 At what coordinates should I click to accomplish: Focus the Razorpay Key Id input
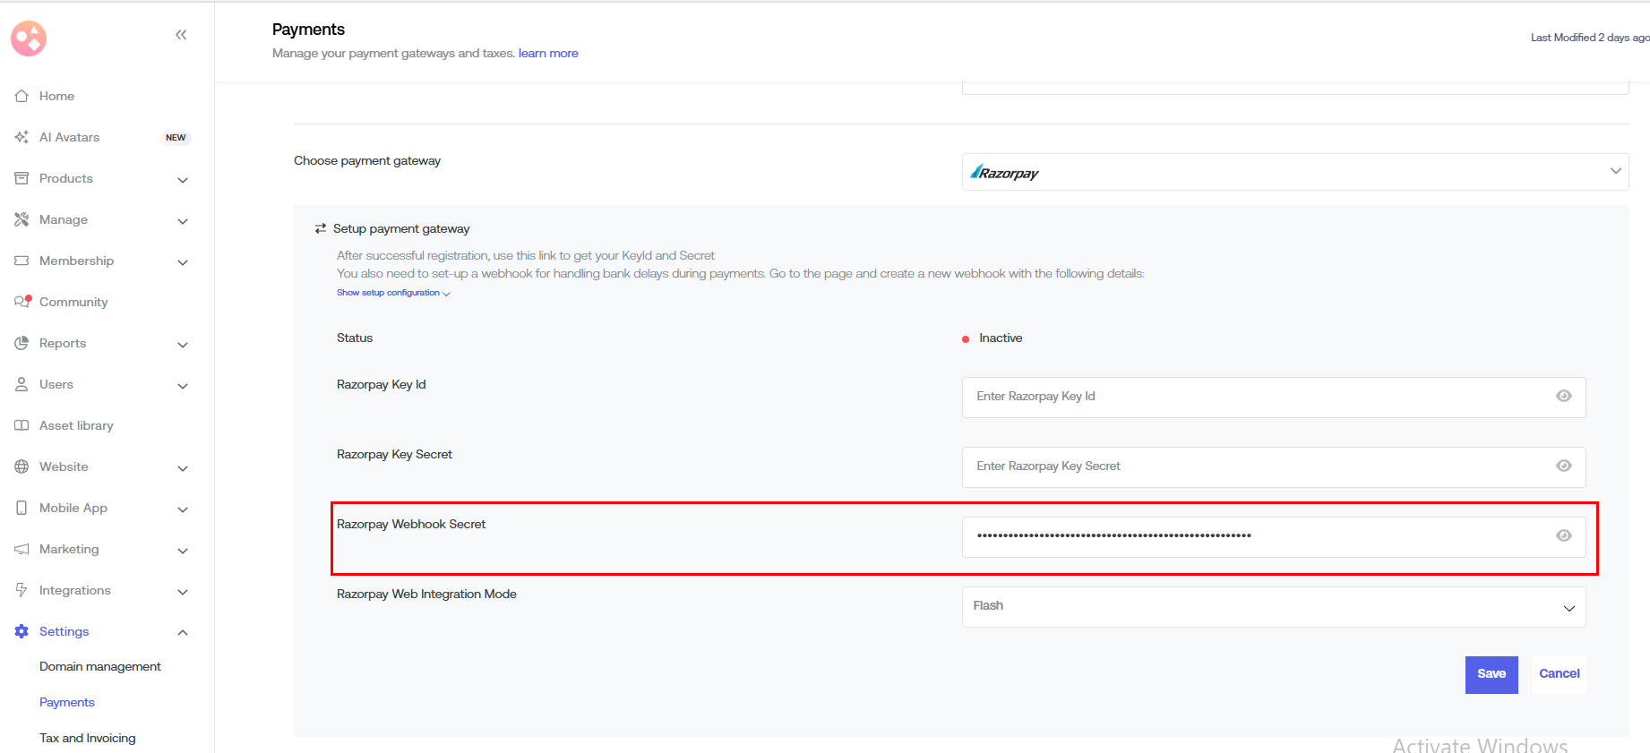pos(1254,397)
